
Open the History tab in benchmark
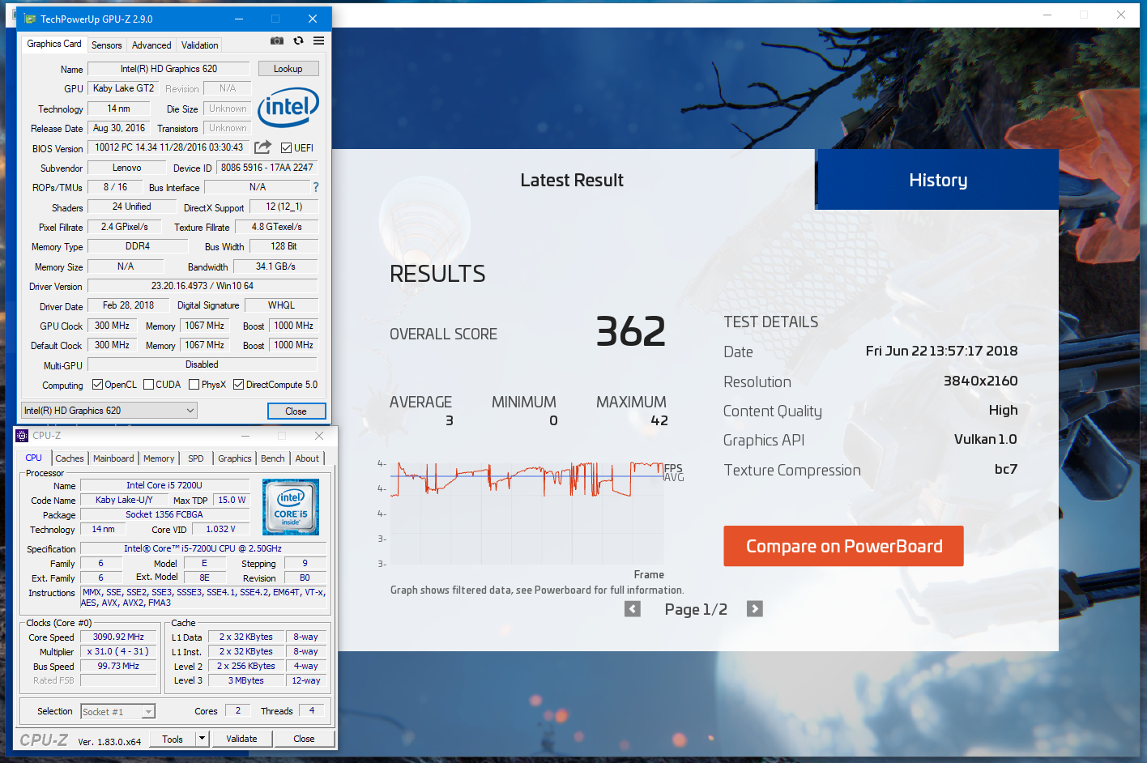(937, 180)
